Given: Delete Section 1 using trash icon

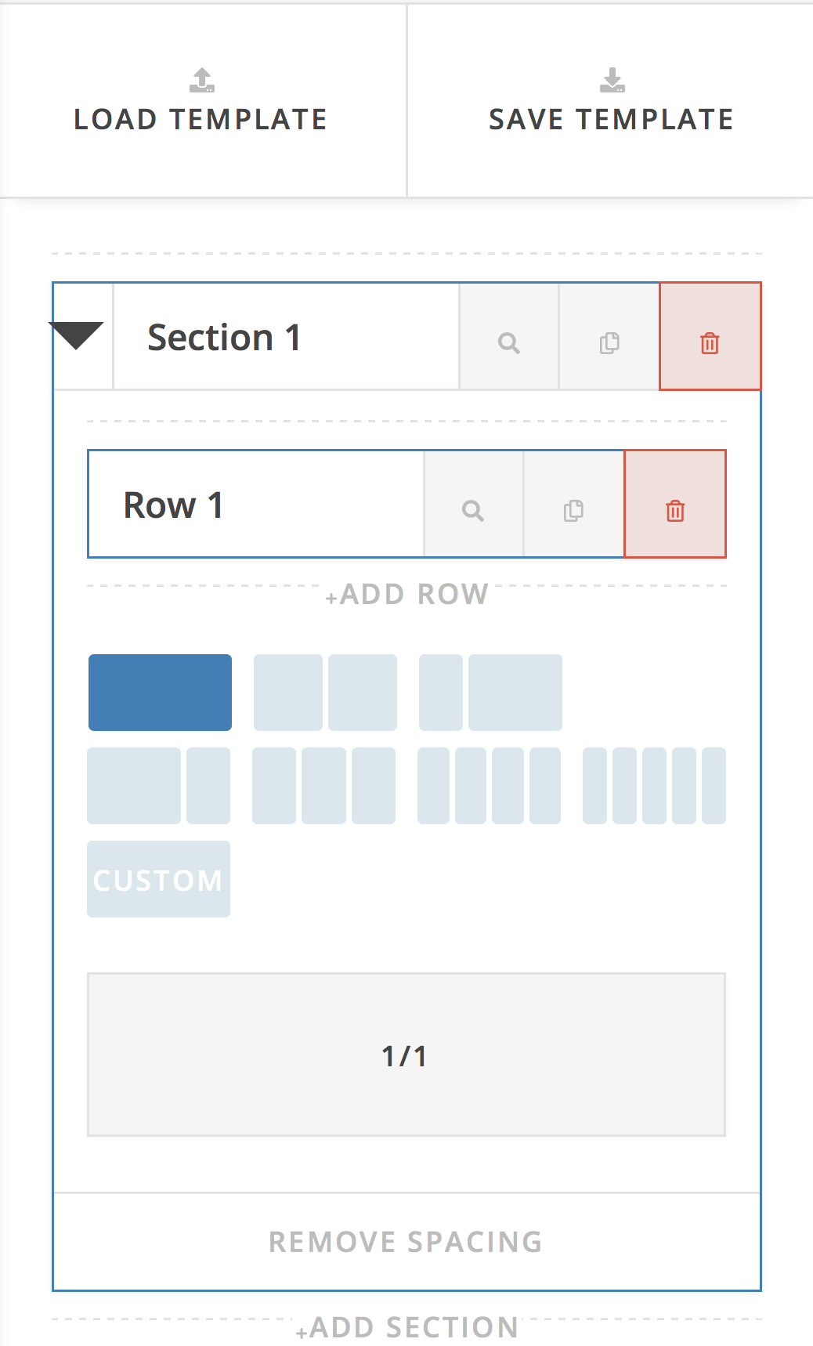Looking at the screenshot, I should click(x=710, y=343).
